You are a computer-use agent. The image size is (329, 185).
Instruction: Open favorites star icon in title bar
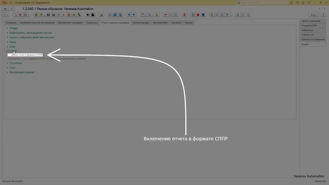(x=303, y=3)
